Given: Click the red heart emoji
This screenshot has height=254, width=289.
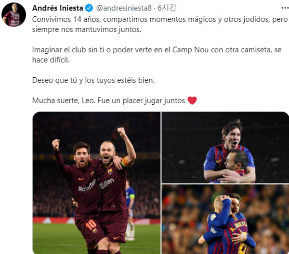Looking at the screenshot, I should [x=192, y=100].
